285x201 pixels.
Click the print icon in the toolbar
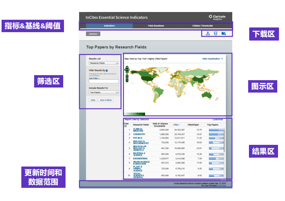coord(216,34)
